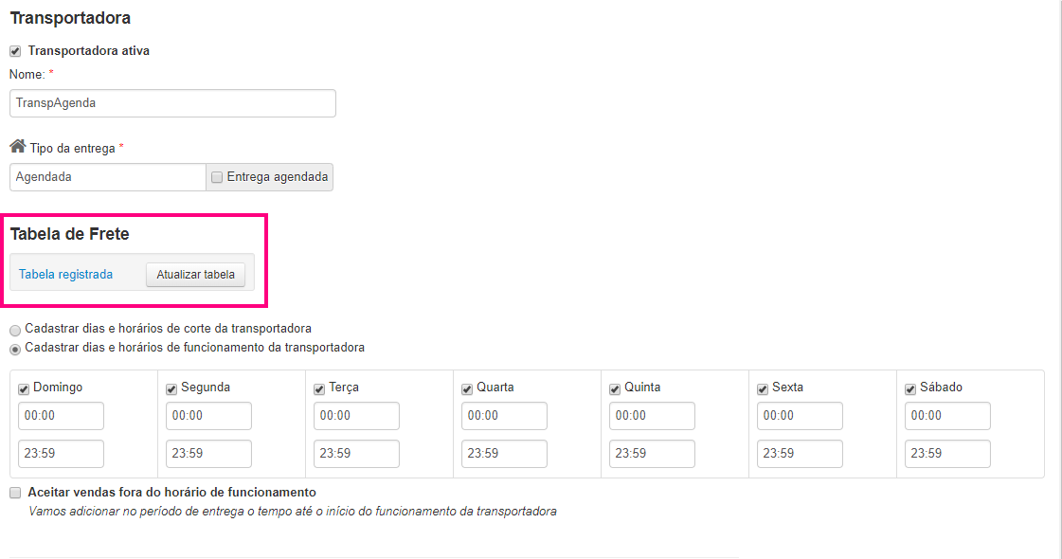
Task: Toggle the Terça day checkbox
Action: click(x=319, y=388)
